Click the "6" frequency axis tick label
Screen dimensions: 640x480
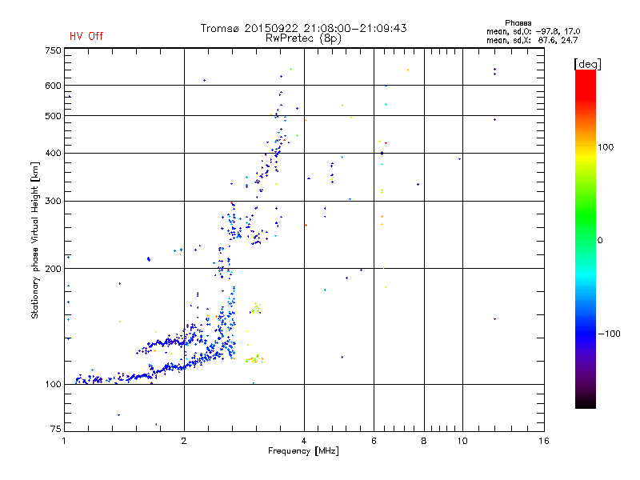coord(374,441)
